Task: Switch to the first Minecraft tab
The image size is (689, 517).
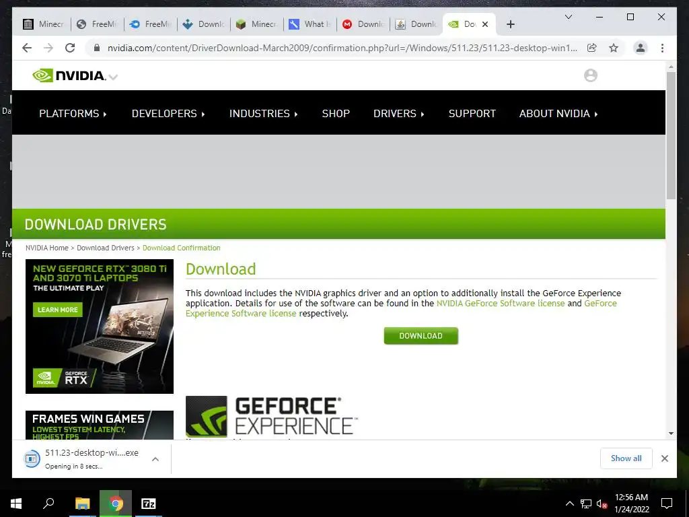Action: coord(43,24)
